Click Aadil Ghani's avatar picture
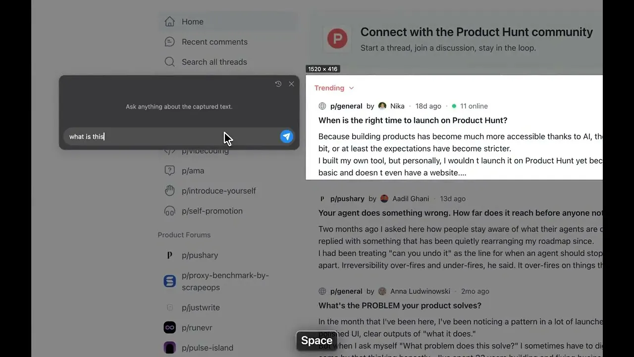 point(384,199)
